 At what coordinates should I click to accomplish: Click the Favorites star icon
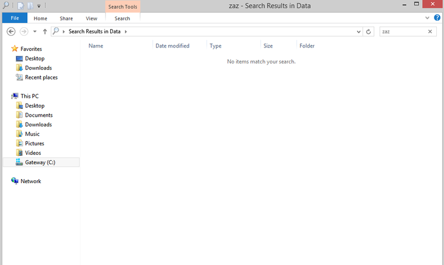tap(14, 49)
